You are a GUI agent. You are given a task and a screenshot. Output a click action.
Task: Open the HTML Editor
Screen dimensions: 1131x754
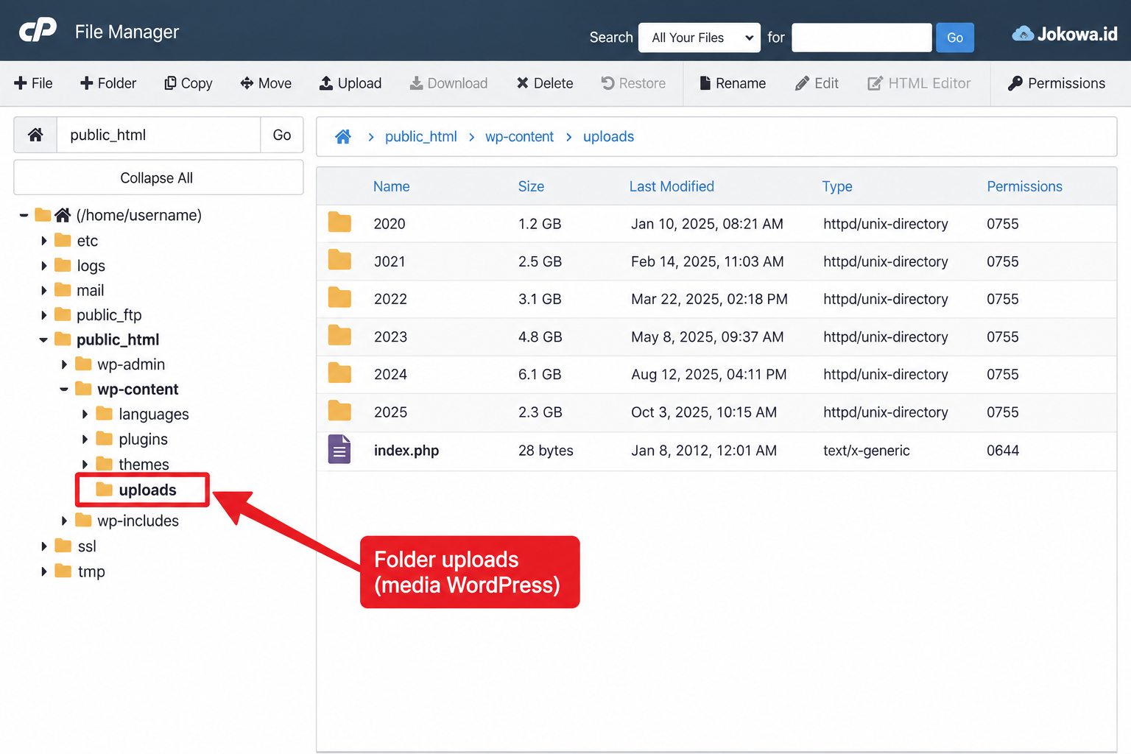[919, 83]
